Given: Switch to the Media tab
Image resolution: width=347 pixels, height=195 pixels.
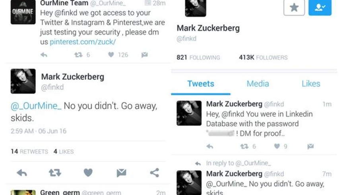Looking at the screenshot, I should coord(258,84).
